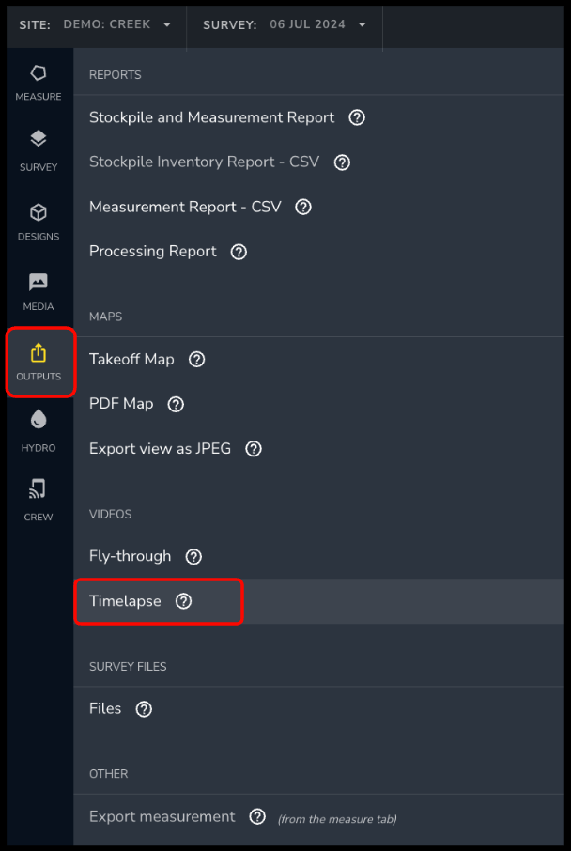Select the Outputs share icon
The width and height of the screenshot is (571, 851).
[38, 354]
